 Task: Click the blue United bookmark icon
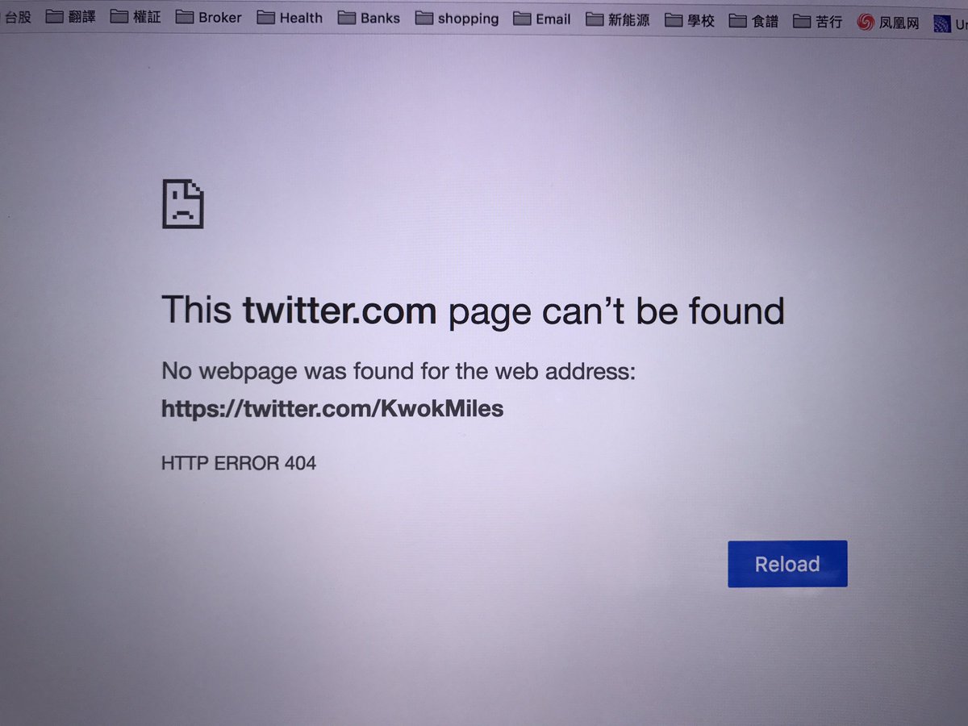pos(941,24)
